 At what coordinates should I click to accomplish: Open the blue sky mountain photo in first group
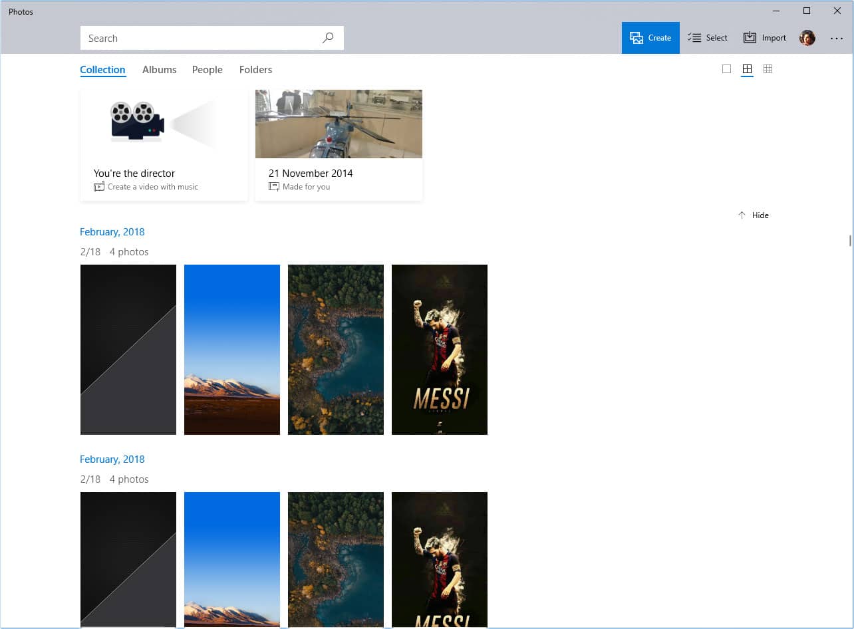point(232,350)
